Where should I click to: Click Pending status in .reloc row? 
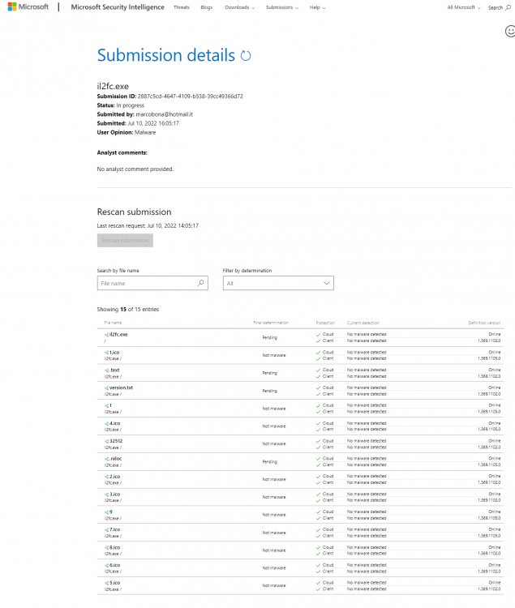point(269,462)
